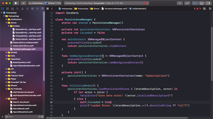Click the Library plus button
This screenshot has height=119, width=213.
[x=180, y=3]
